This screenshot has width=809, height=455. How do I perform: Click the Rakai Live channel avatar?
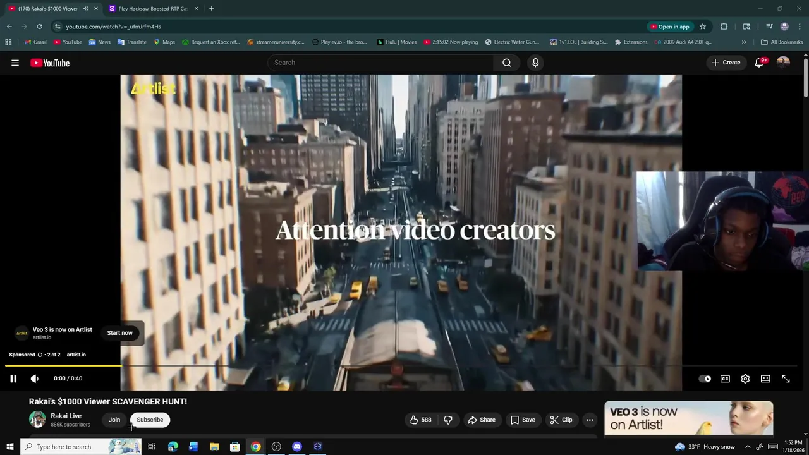[x=38, y=420]
